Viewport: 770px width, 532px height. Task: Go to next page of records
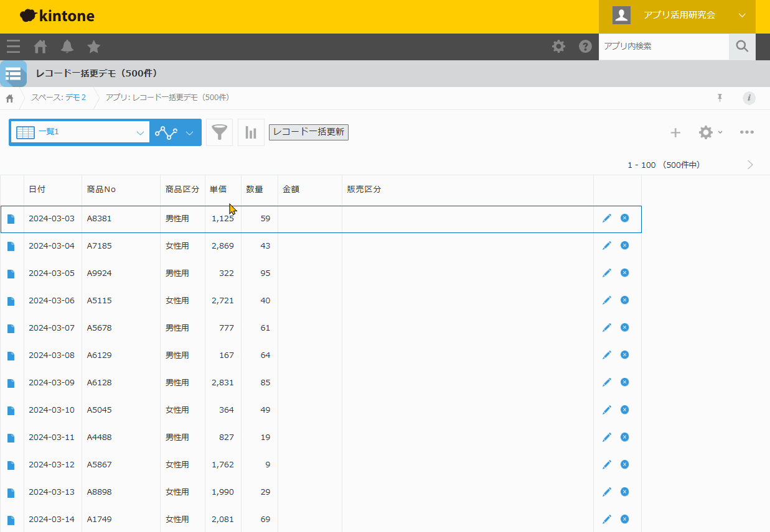coord(750,165)
